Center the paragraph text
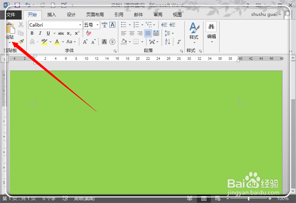This screenshot has height=203, width=296. 132,33
